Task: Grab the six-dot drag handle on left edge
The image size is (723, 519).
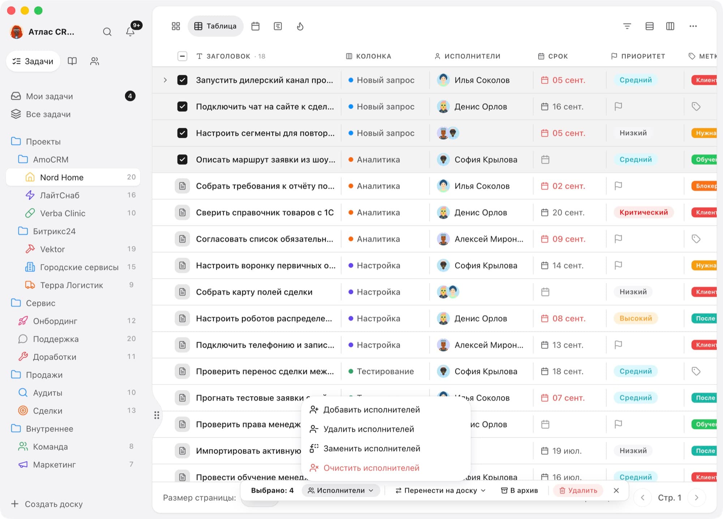Action: pos(157,415)
